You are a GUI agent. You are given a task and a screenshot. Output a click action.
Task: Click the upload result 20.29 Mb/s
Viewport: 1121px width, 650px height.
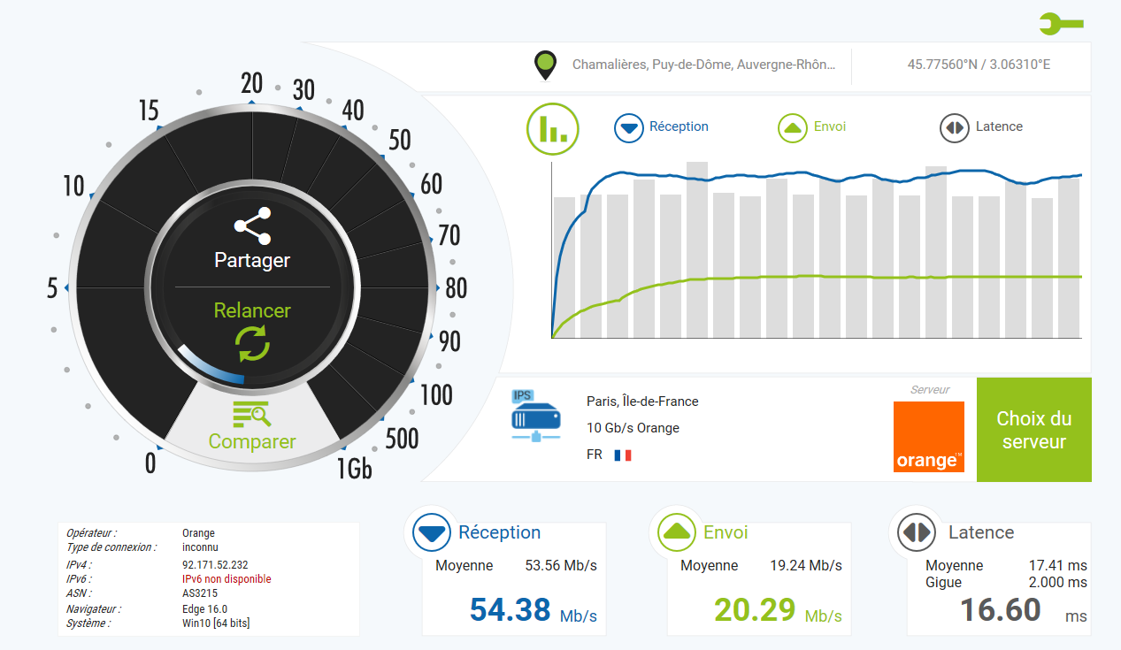(778, 610)
